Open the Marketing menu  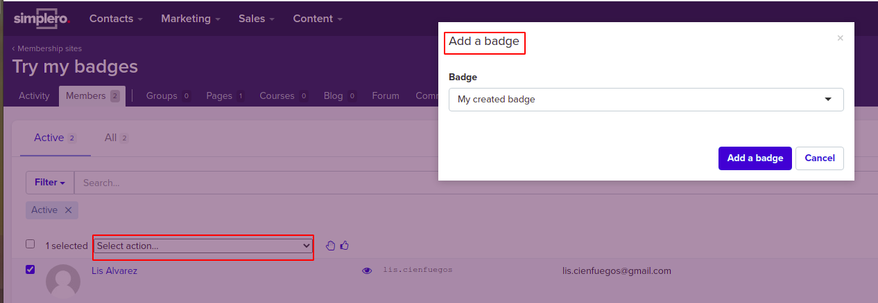click(191, 19)
